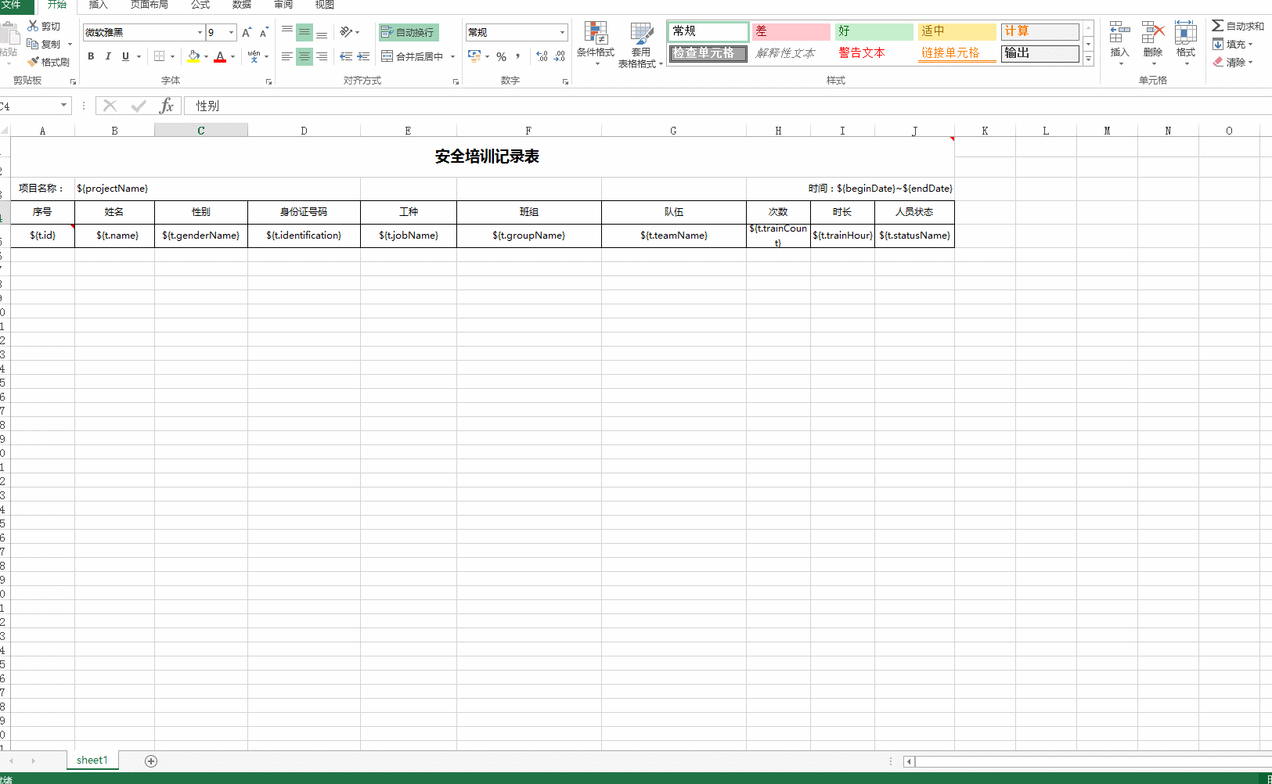Toggle center horizontal alignment
Image resolution: width=1272 pixels, height=784 pixels.
(304, 56)
